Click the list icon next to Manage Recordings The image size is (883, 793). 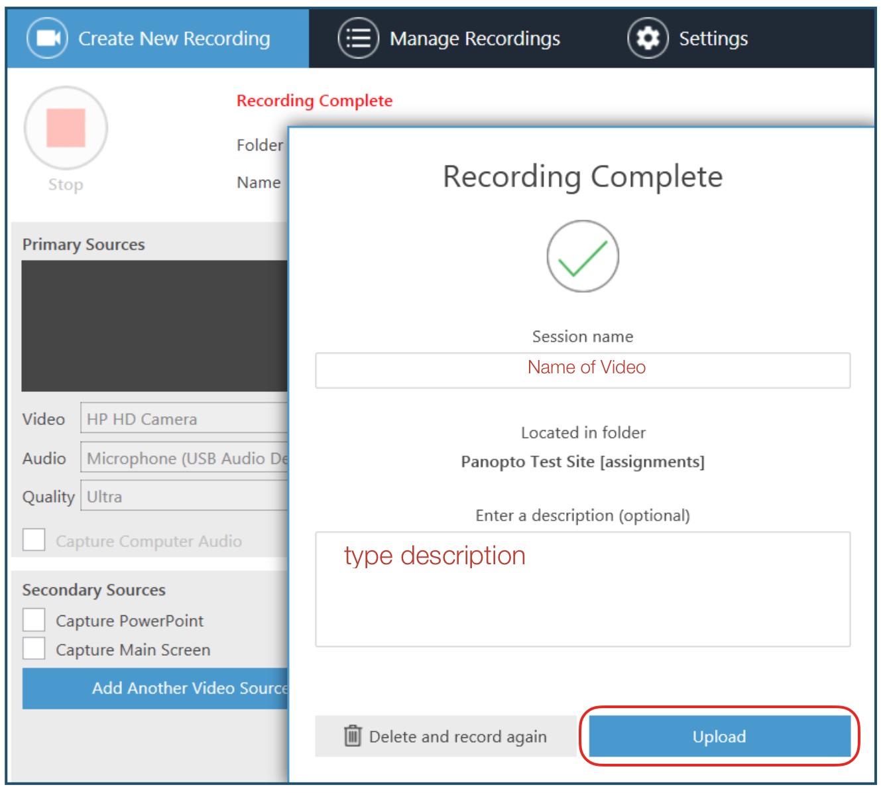tap(357, 38)
